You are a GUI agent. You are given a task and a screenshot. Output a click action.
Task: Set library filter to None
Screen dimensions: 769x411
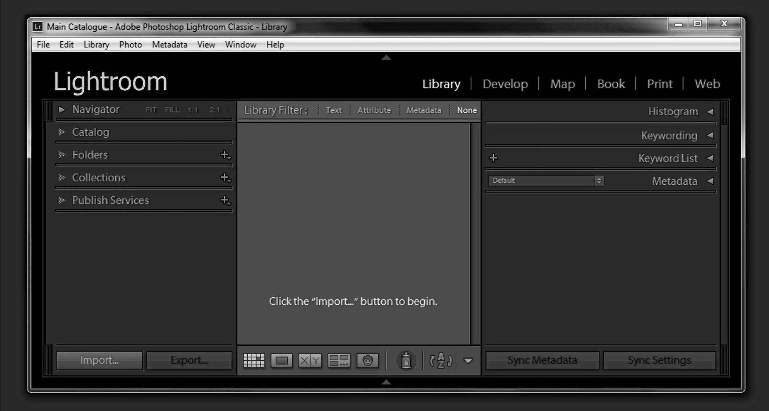click(467, 110)
